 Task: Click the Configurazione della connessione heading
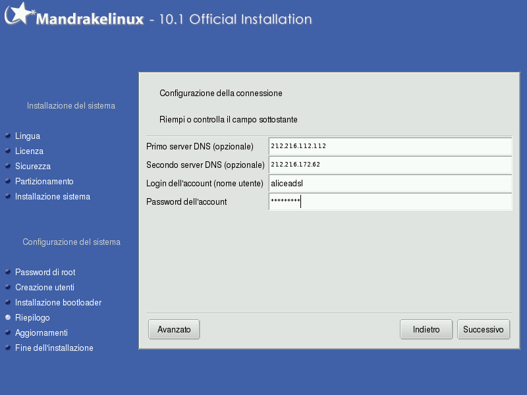point(221,93)
